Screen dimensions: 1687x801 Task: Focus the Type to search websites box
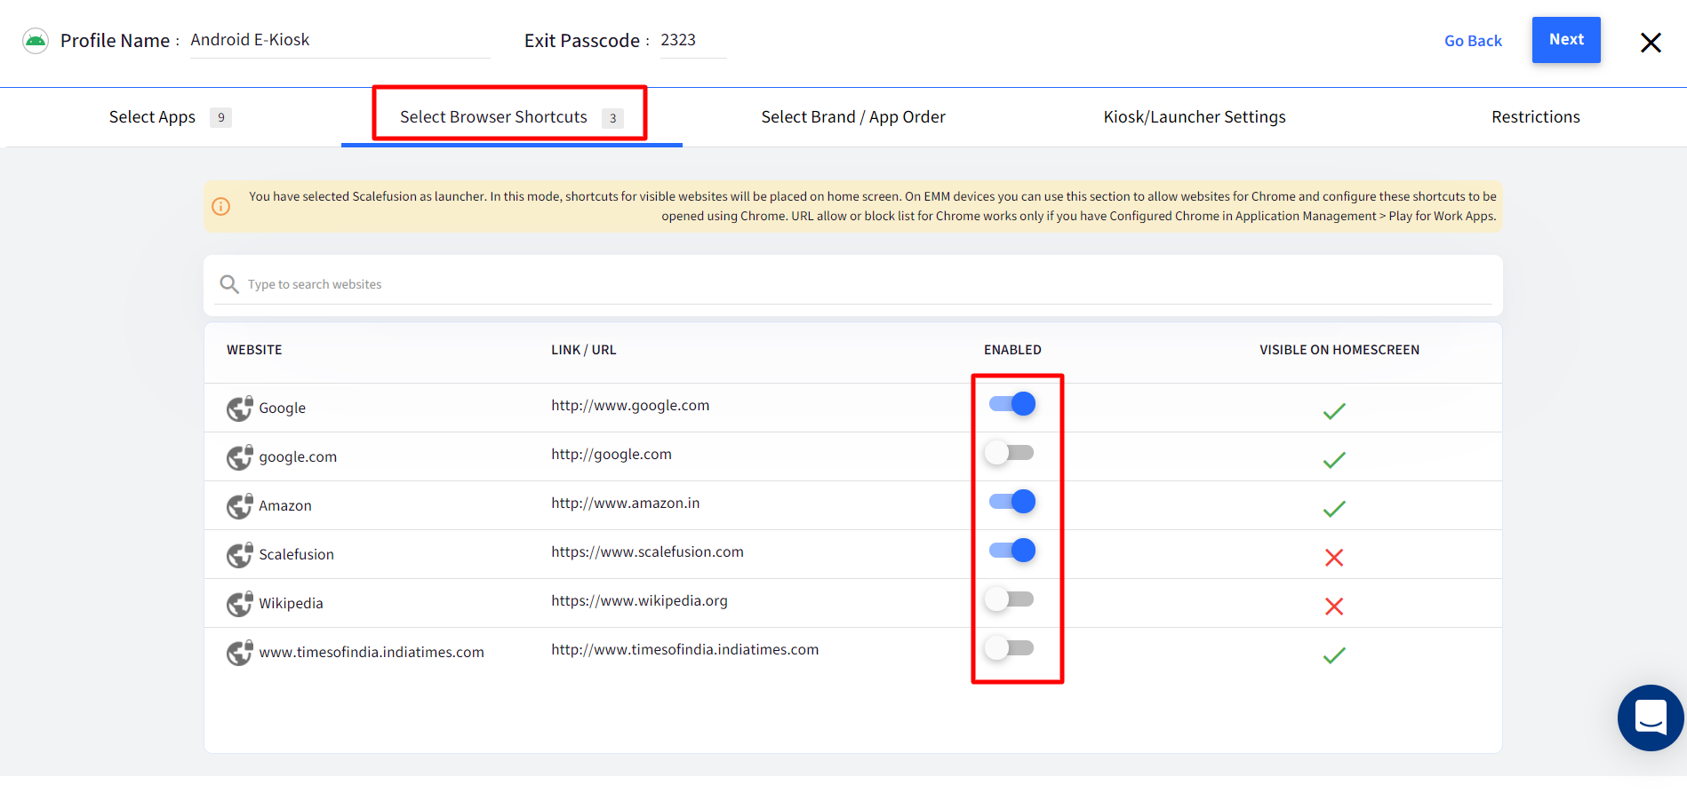point(853,284)
